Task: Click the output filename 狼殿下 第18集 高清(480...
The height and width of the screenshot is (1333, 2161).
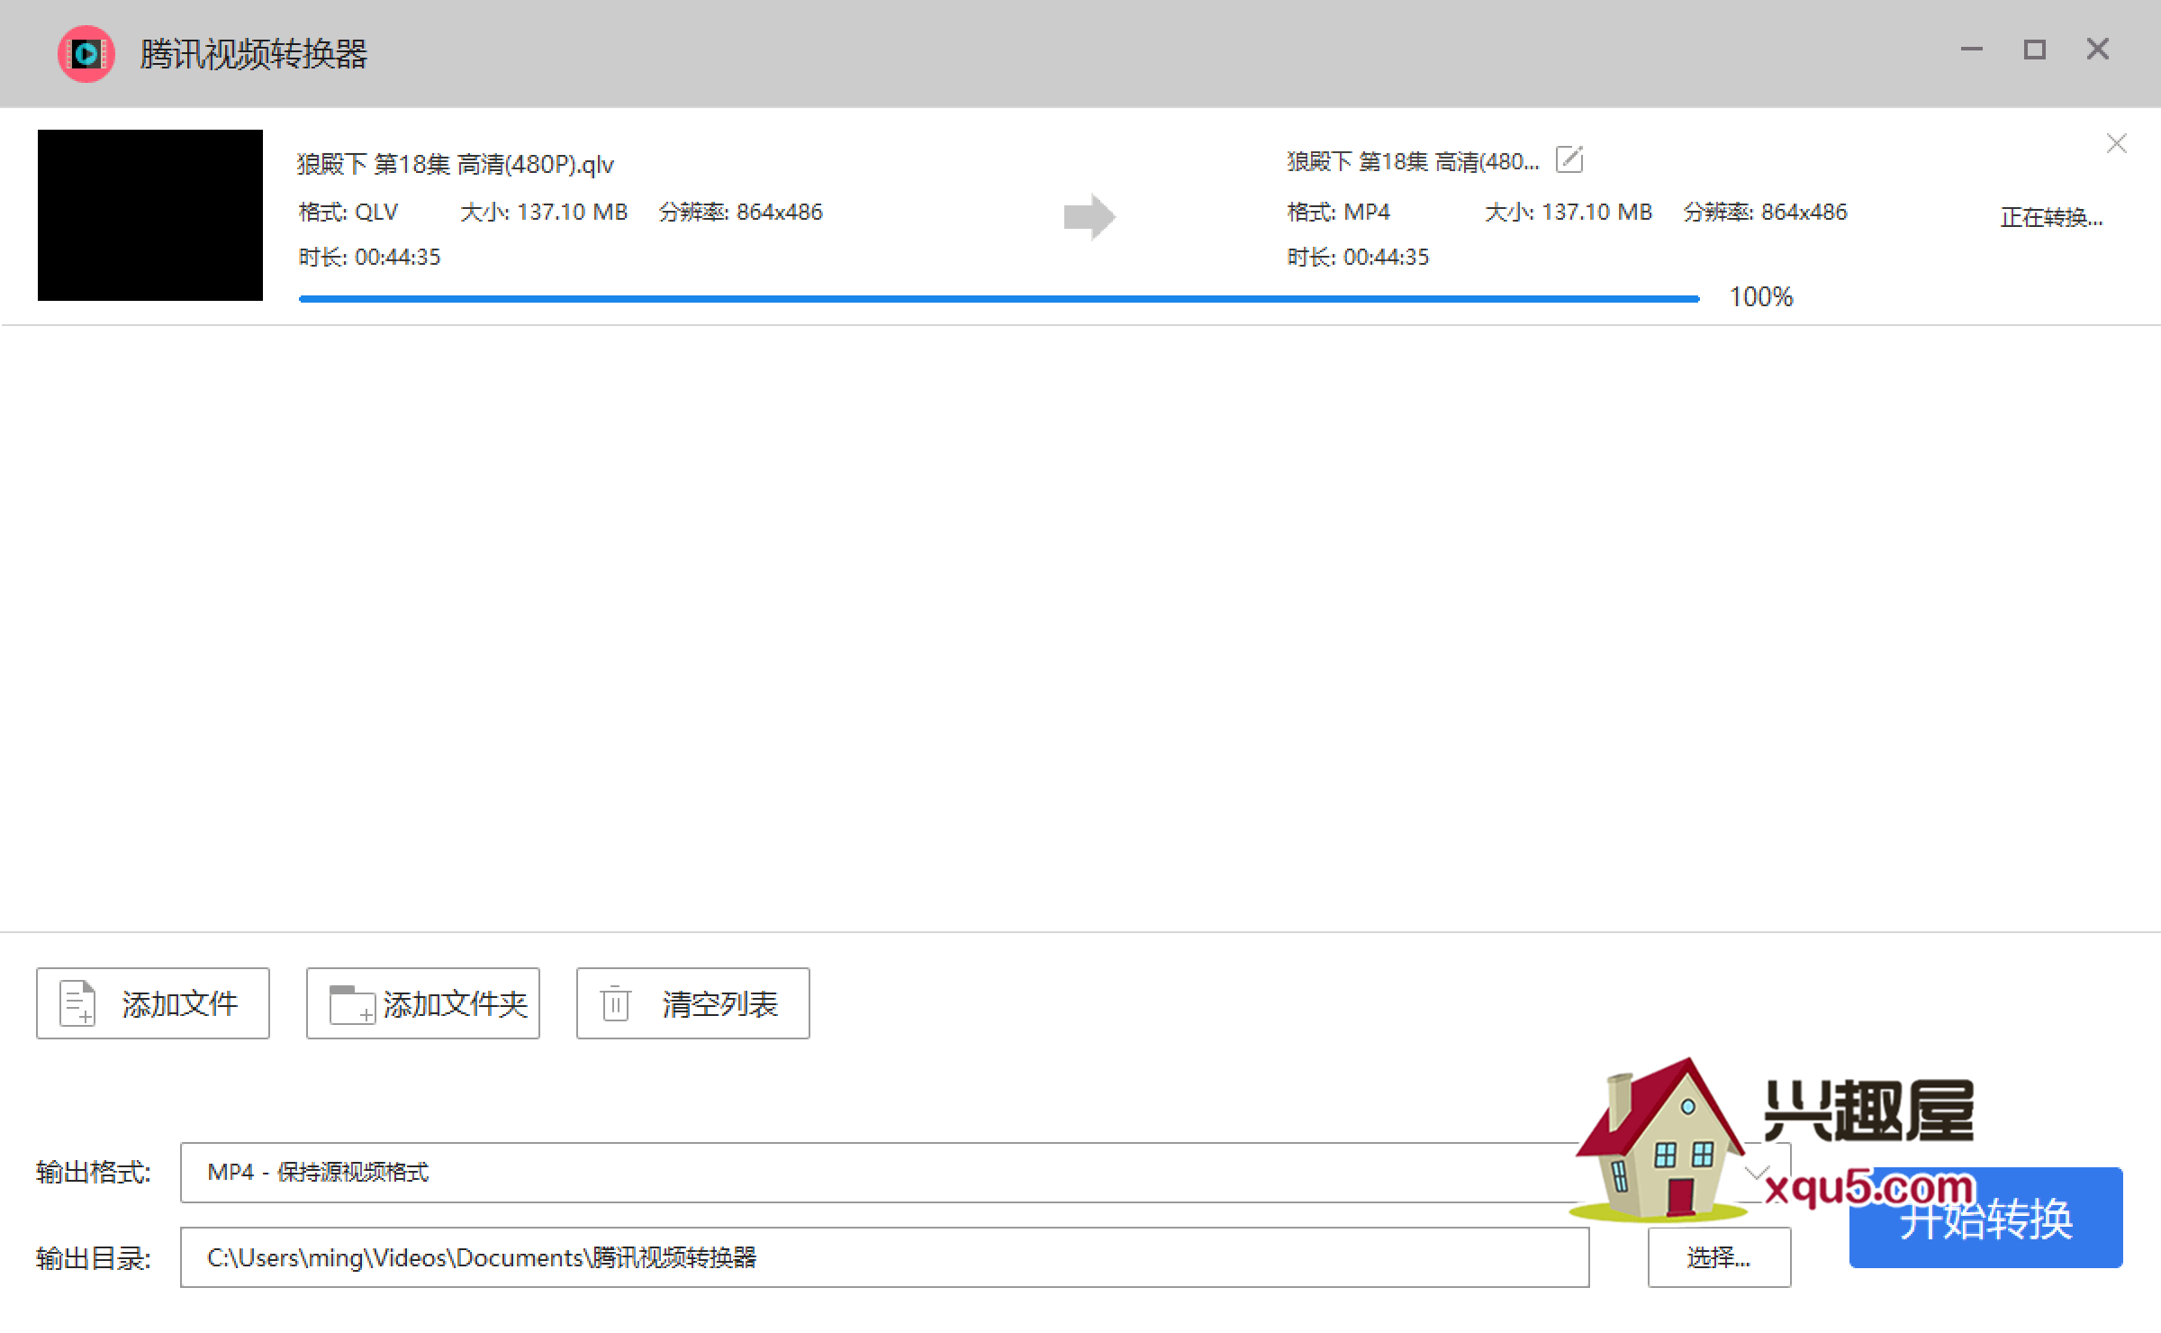Action: click(1413, 161)
